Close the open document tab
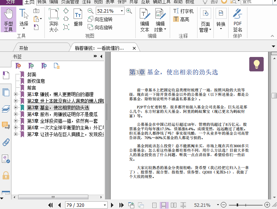 [x=134, y=48]
